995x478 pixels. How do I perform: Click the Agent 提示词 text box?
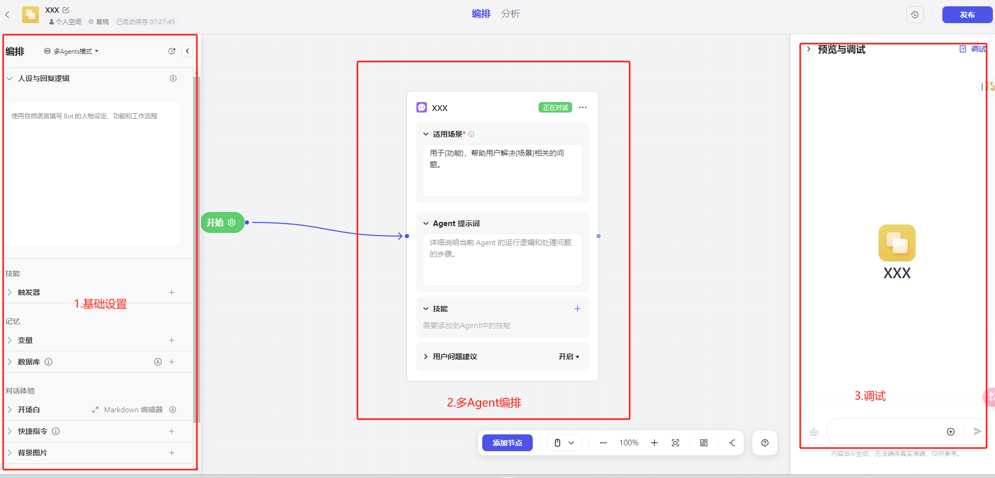click(503, 260)
